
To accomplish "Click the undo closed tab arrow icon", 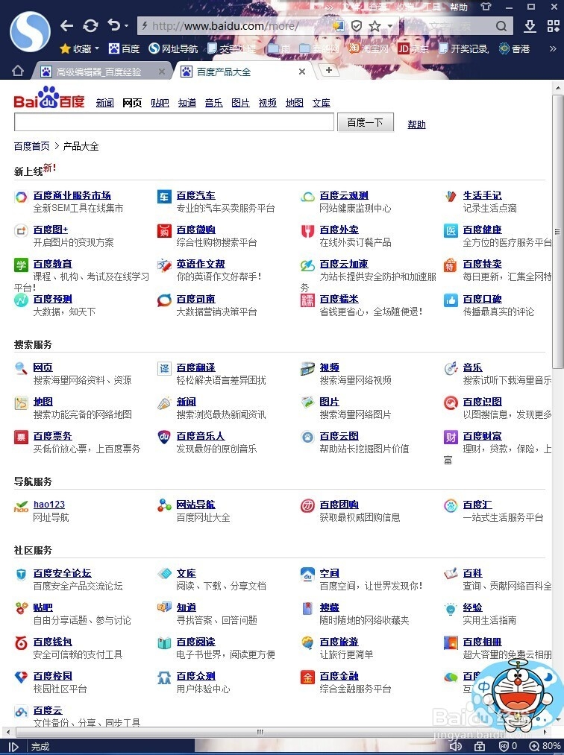I will pyautogui.click(x=113, y=25).
